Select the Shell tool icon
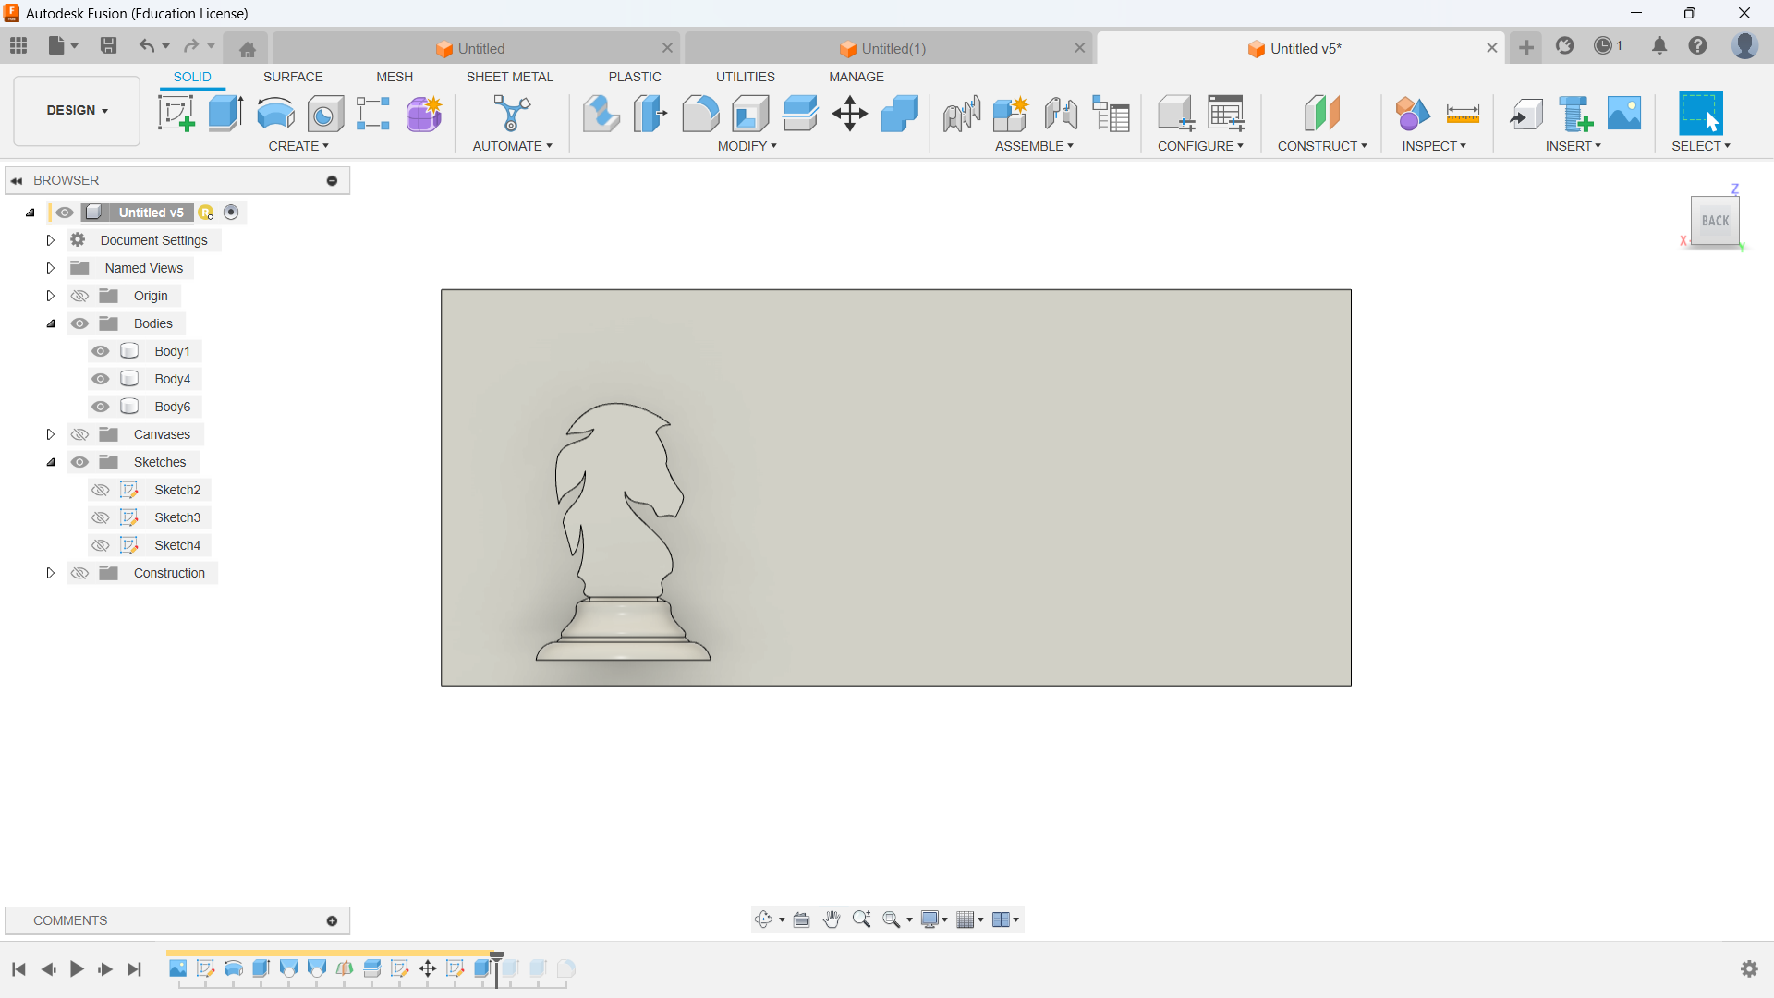 (750, 114)
